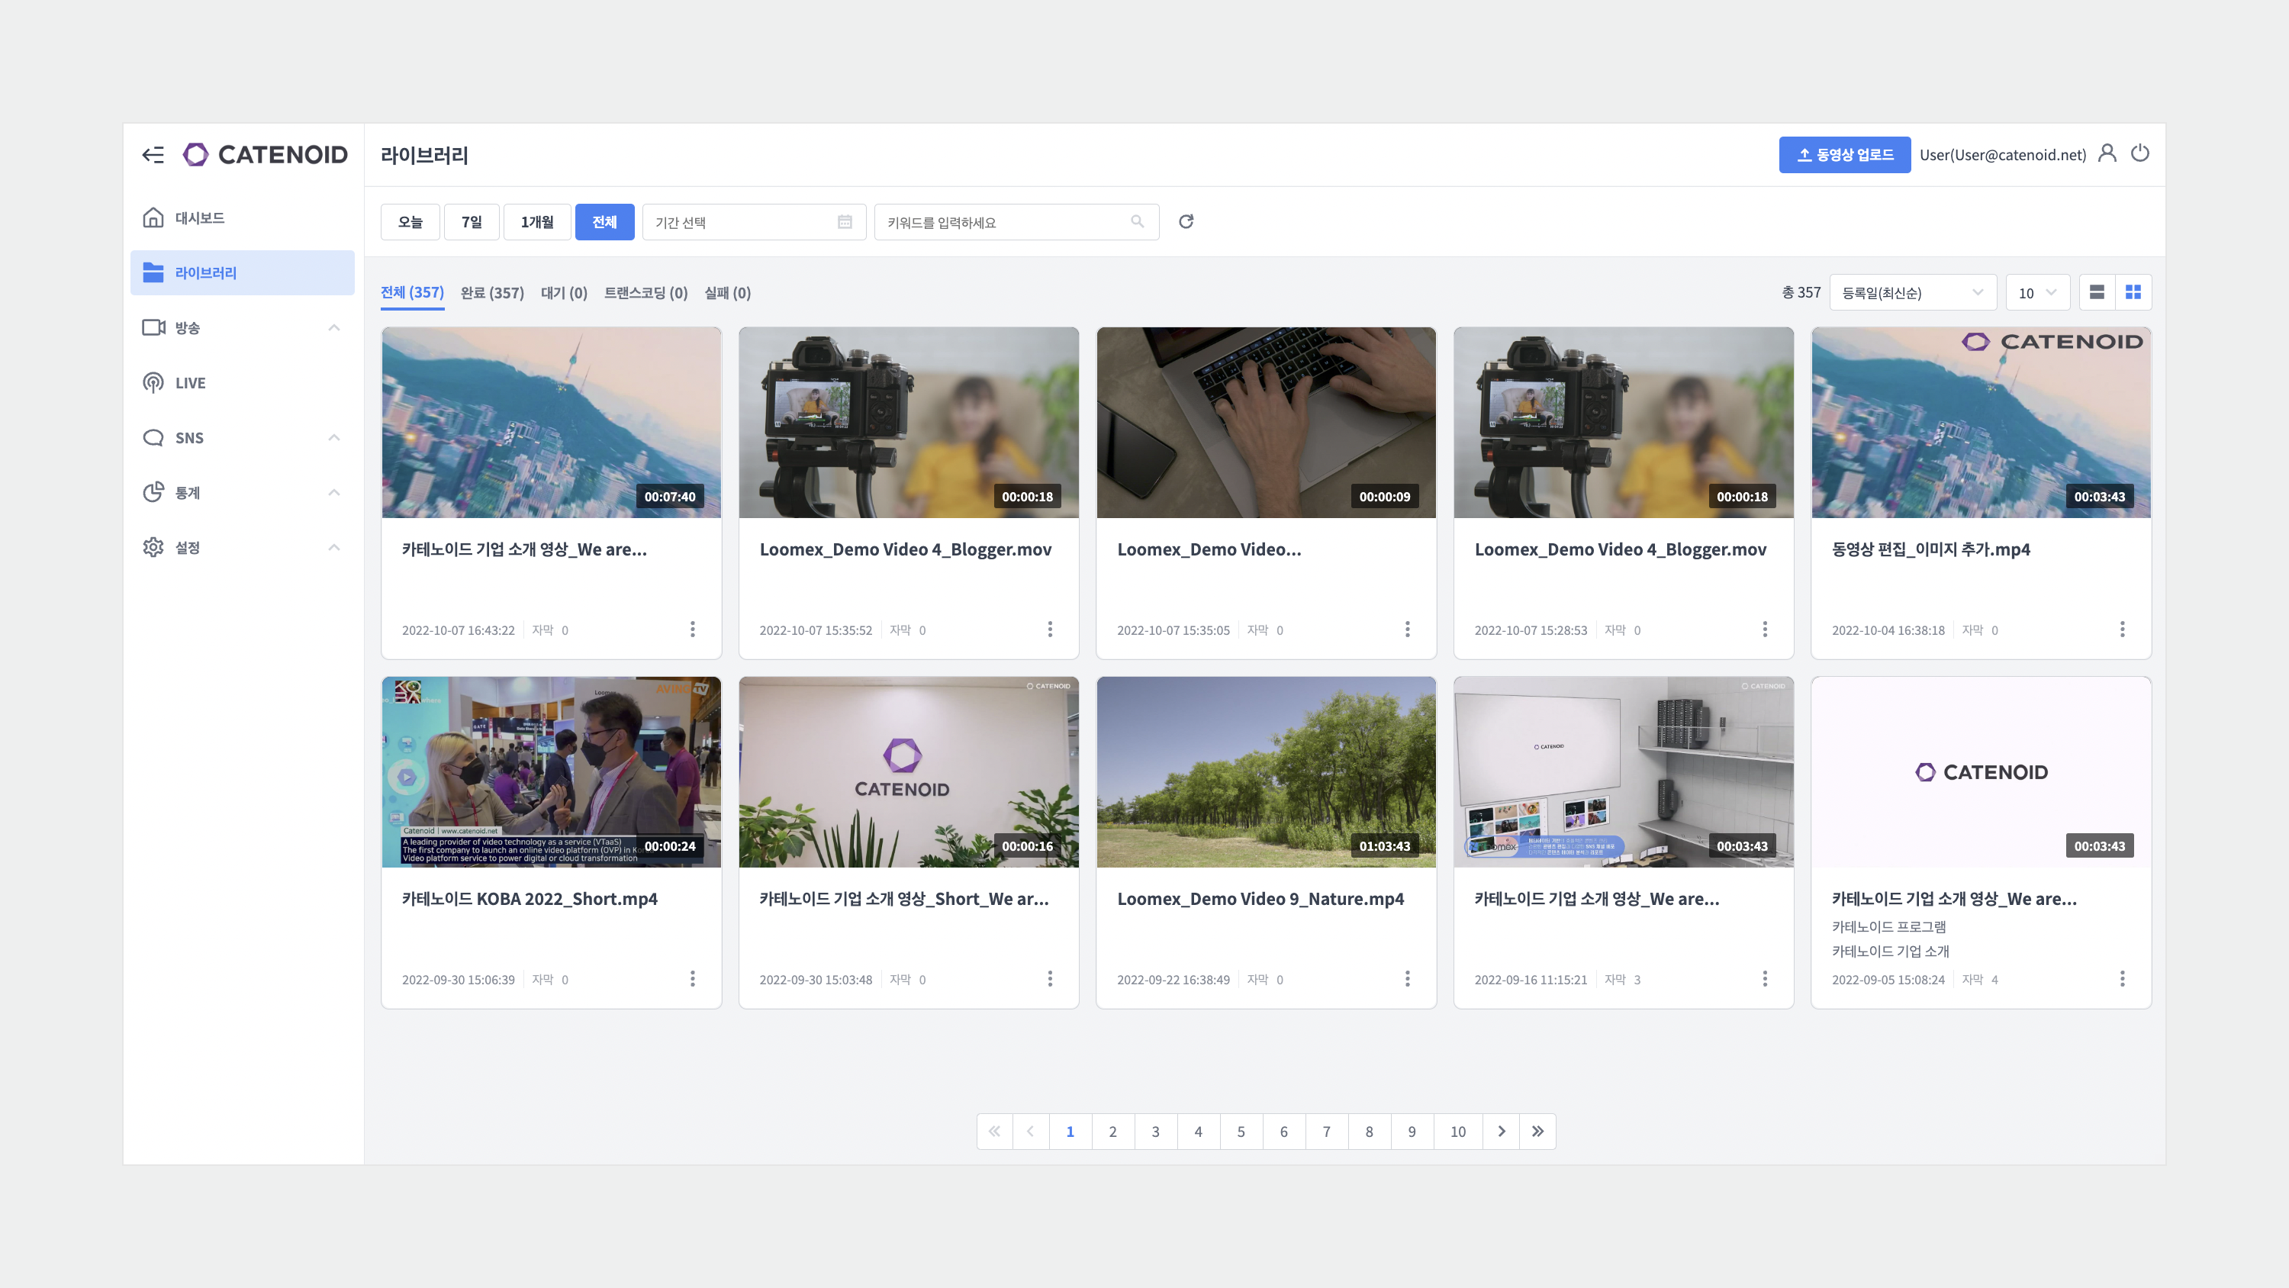Open the KOBA 2022_Short.mp4 thumbnail
This screenshot has width=2289, height=1288.
coord(551,771)
